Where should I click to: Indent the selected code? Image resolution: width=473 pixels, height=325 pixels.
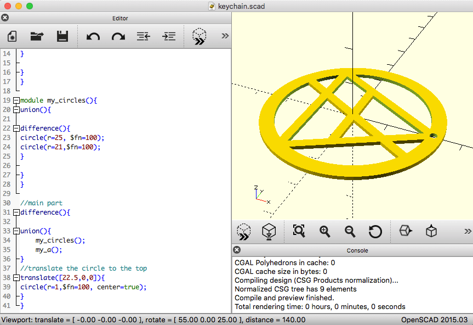pos(169,37)
